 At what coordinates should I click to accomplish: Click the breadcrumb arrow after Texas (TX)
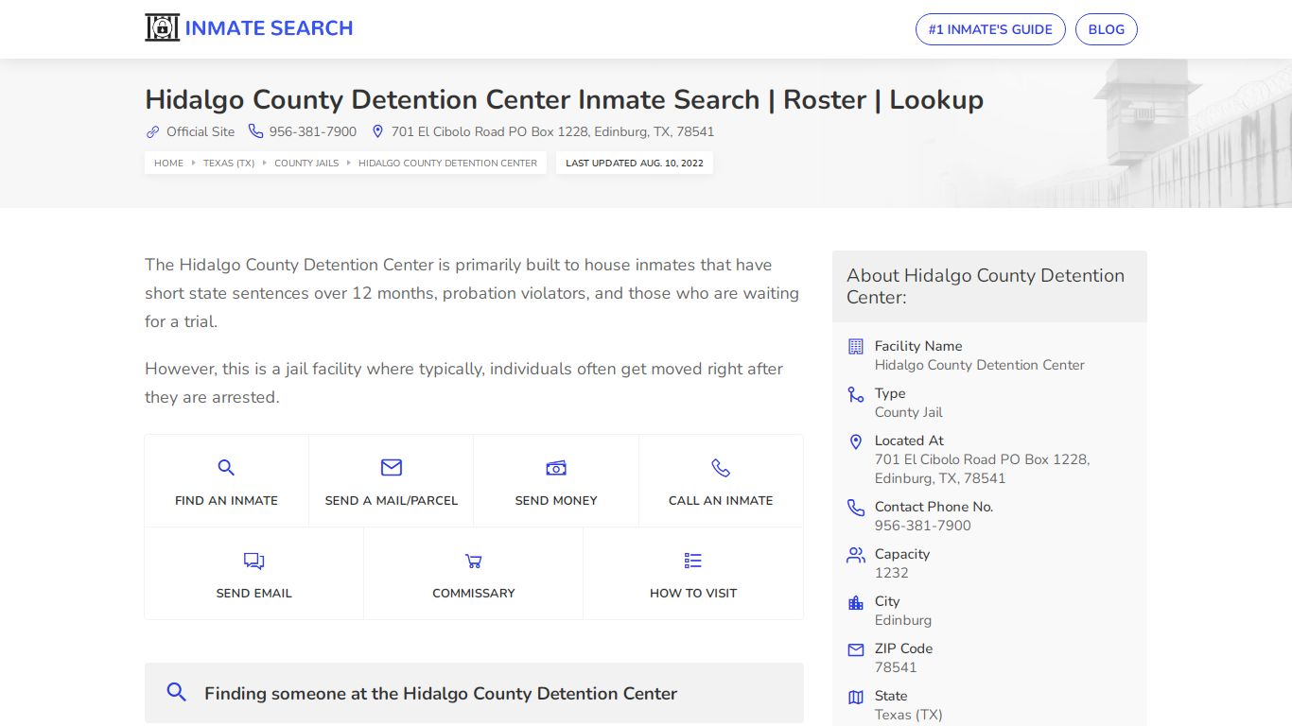(264, 163)
